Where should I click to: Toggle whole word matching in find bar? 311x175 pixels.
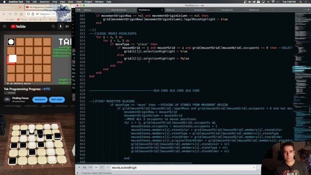[90, 167]
